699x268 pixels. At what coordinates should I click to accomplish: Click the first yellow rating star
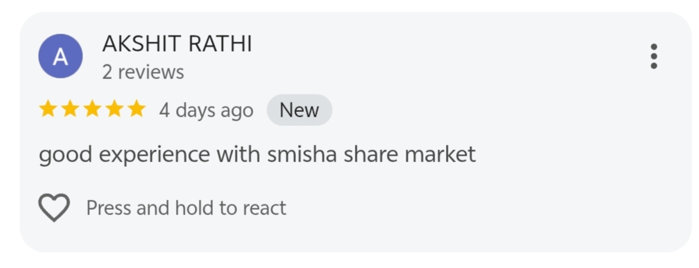click(48, 109)
